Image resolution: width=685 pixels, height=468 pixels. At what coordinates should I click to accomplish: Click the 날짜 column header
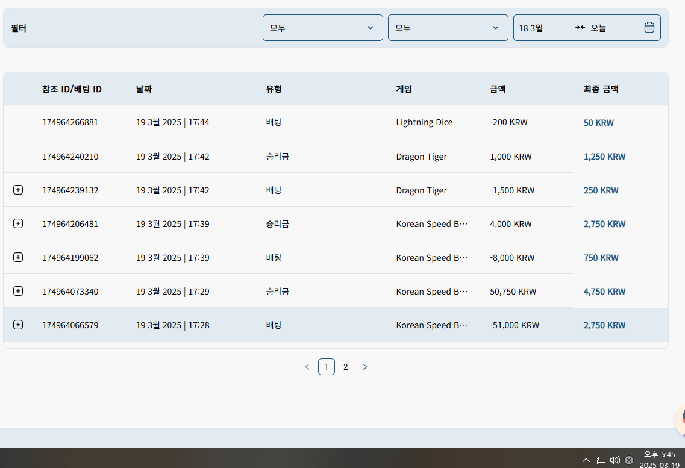pos(144,89)
